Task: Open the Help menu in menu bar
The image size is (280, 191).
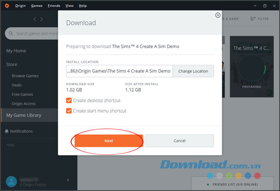Action: tap(83, 6)
